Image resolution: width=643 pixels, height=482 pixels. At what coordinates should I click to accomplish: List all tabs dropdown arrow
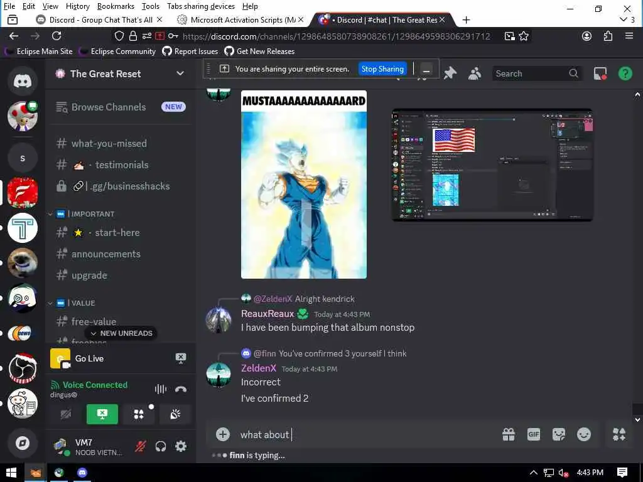[624, 19]
